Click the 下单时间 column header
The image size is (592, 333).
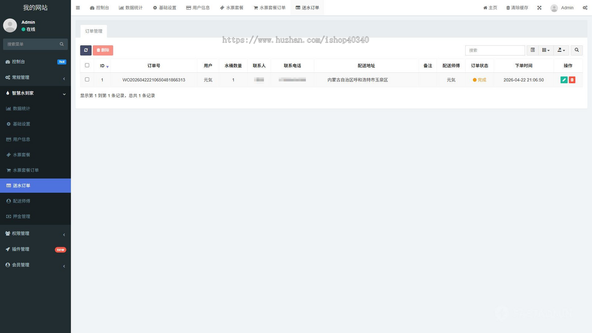523,66
